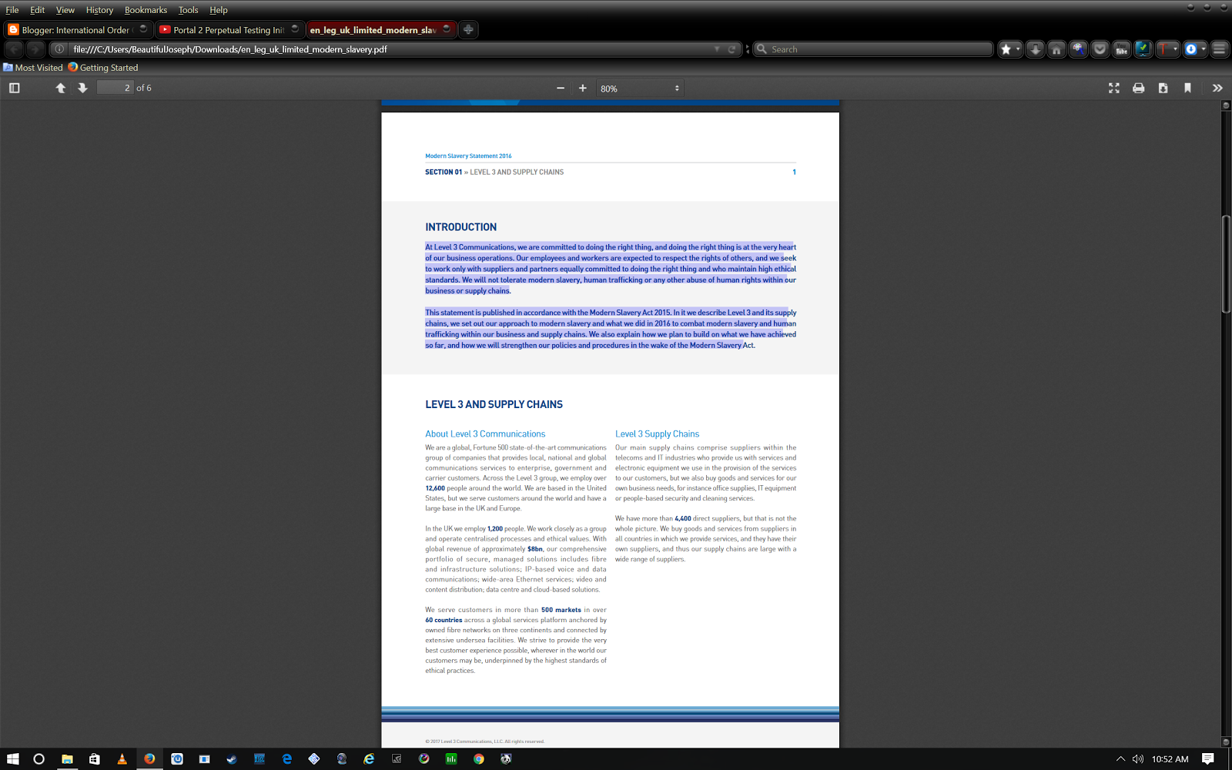Open the Help menu
Screen dimensions: 1232x770
coord(219,10)
